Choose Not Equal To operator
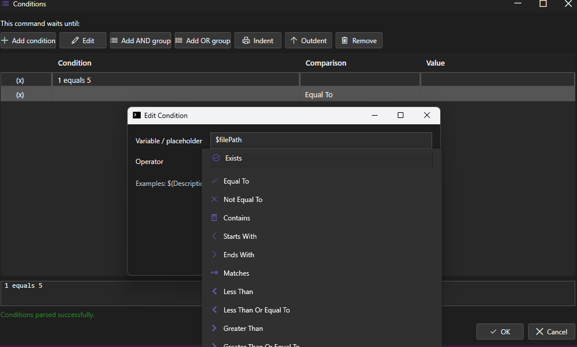 coord(321,200)
